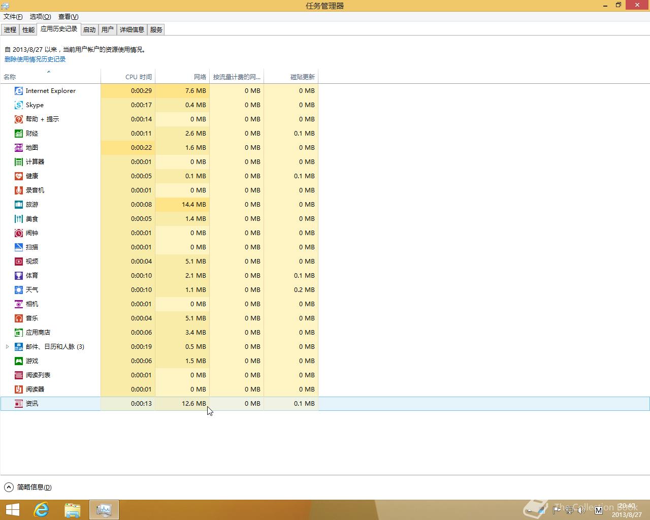Screen dimensions: 650x520
Task: Select the 资讯 news app icon
Action: [19, 404]
